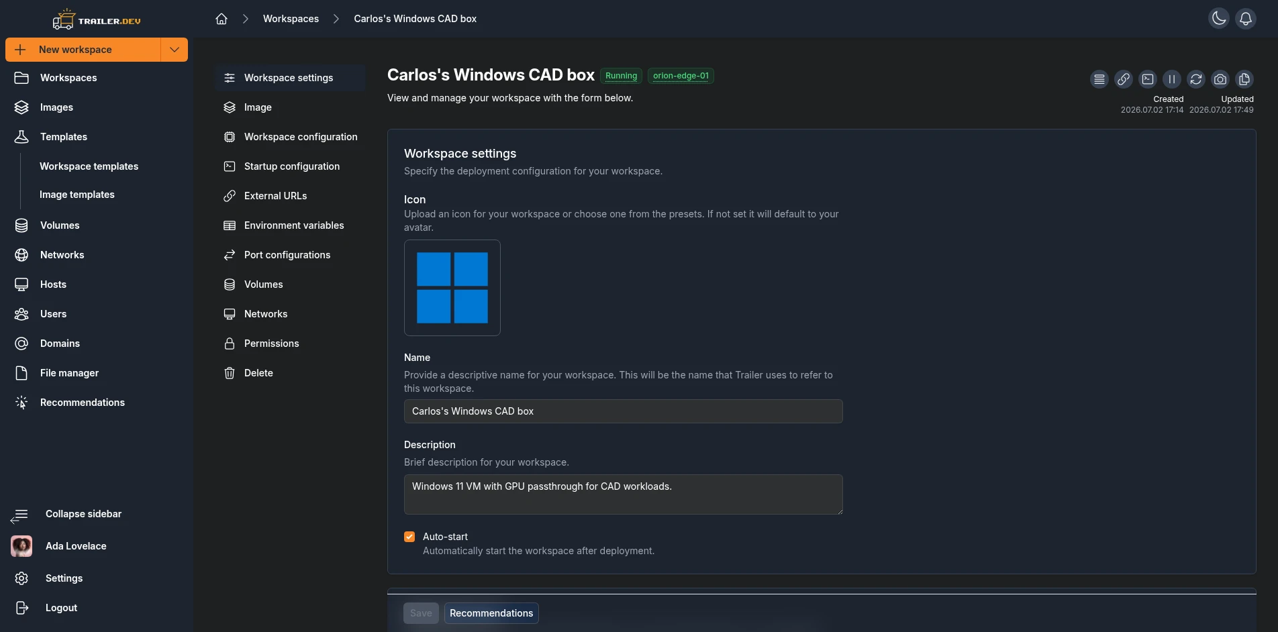Log out using the Logout item

[x=97, y=608]
